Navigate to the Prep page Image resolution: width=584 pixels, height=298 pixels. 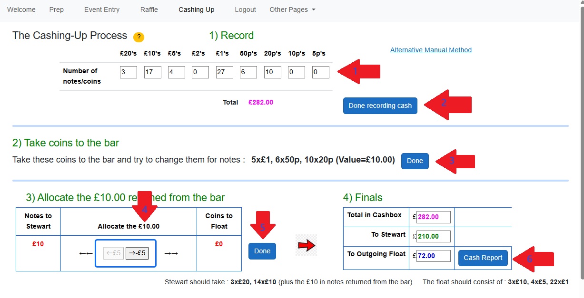pos(56,10)
